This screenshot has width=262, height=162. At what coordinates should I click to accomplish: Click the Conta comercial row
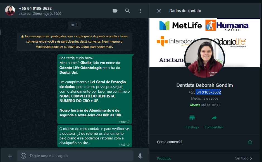click(204, 142)
